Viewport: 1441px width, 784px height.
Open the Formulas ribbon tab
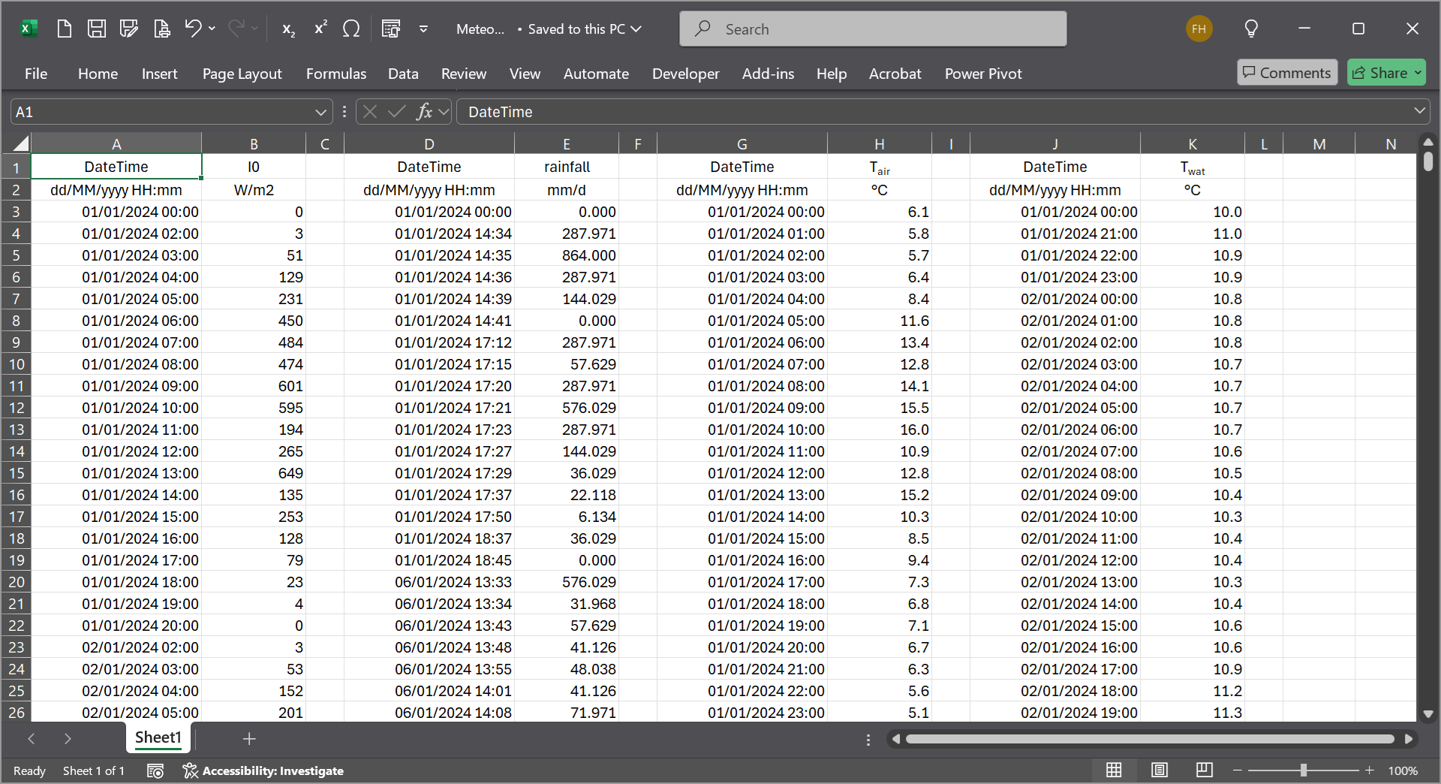(x=335, y=74)
